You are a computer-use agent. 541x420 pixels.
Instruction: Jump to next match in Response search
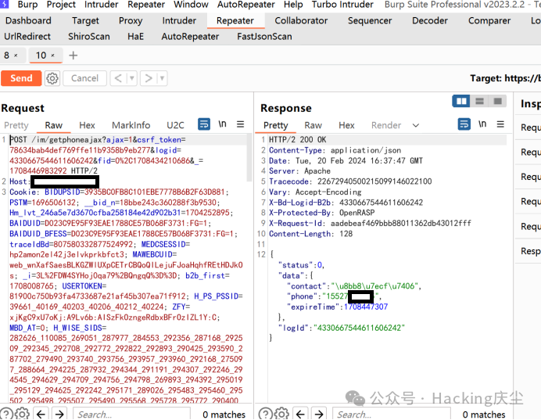[x=319, y=414]
